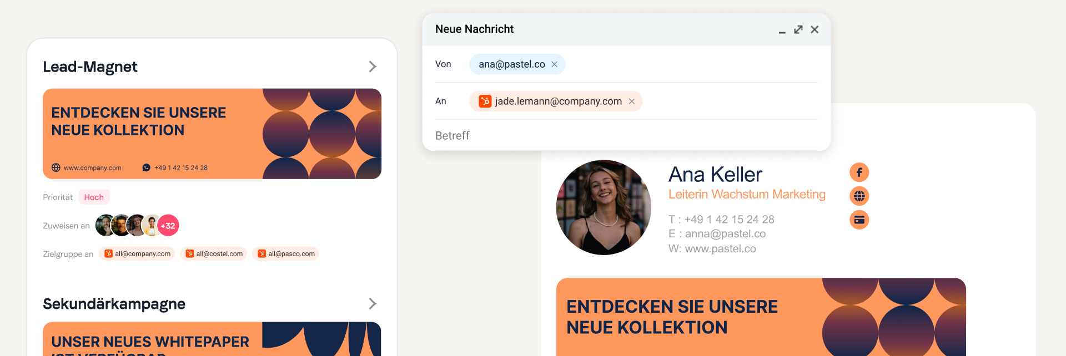Image resolution: width=1066 pixels, height=356 pixels.
Task: Click the Leiterin Wachstum Marketing title
Action: pyautogui.click(x=747, y=194)
